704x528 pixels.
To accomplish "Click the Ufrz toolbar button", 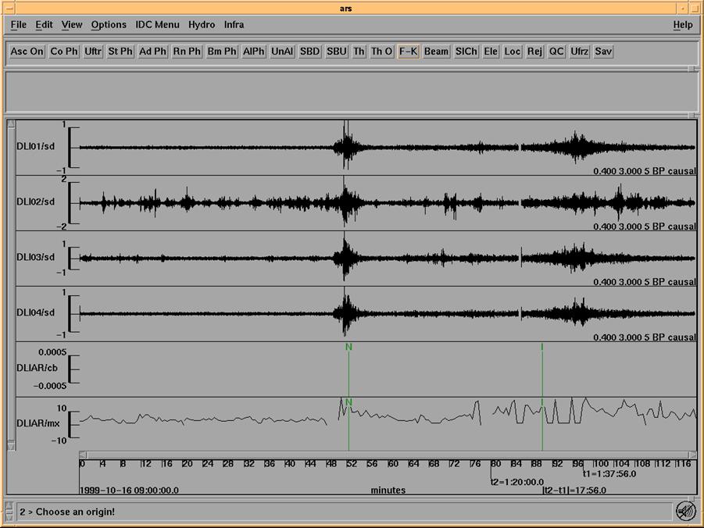I will (x=580, y=52).
